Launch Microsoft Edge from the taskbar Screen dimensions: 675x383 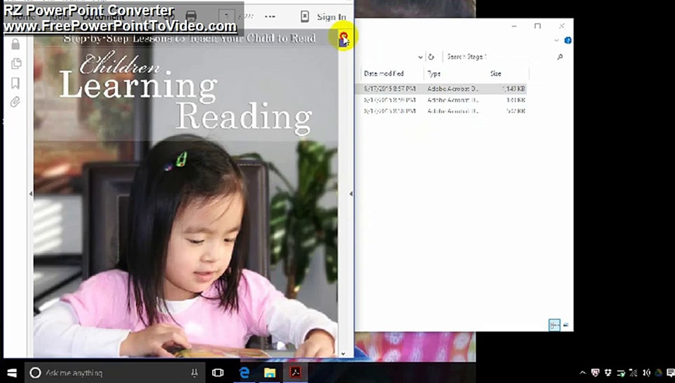coord(244,373)
